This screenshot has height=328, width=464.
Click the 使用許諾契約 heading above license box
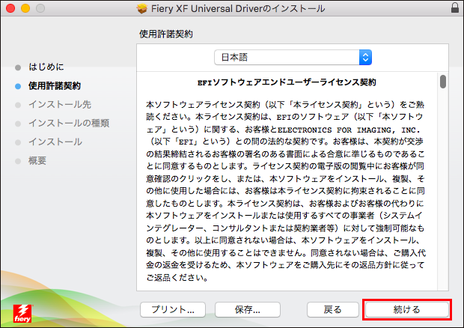tap(166, 34)
